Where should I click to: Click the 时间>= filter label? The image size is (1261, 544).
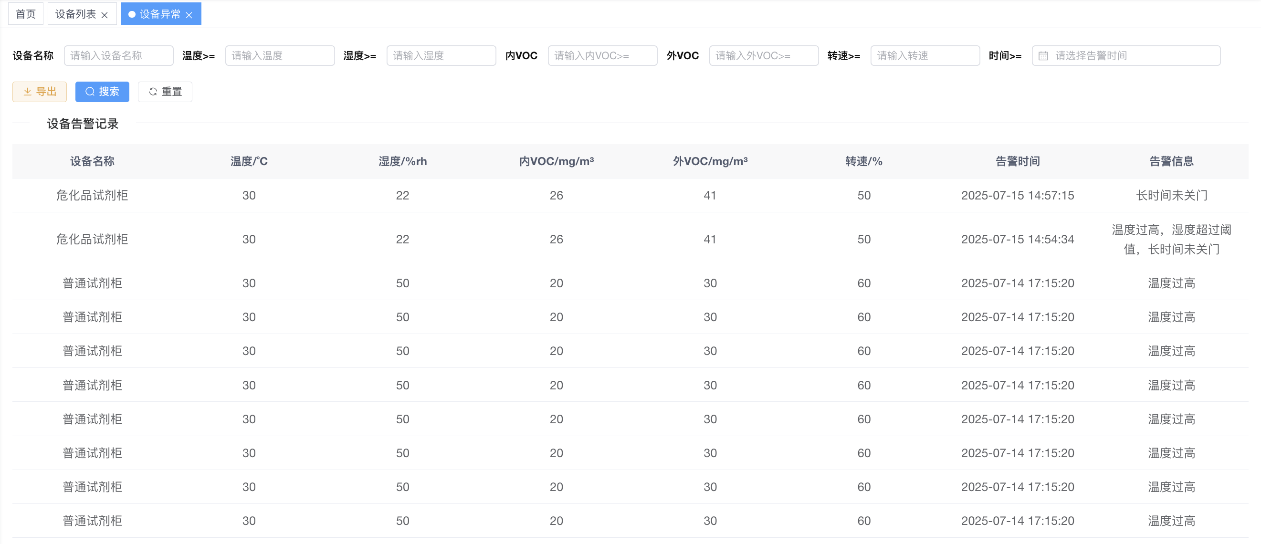click(x=1005, y=55)
